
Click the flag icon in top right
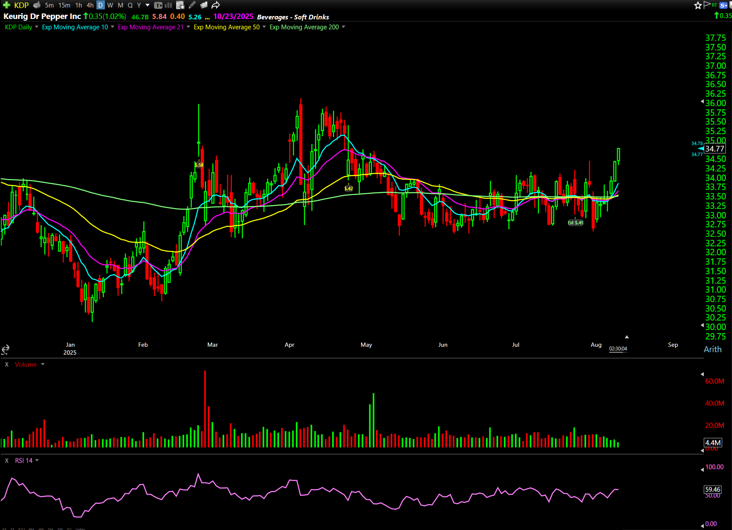[707, 5]
